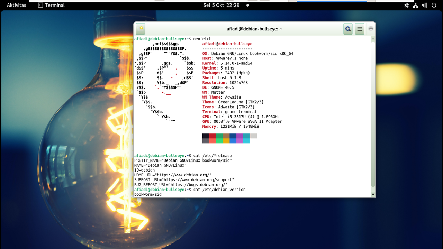The width and height of the screenshot is (443, 249).
Task: Open the terminal hamburger menu
Action: 360,29
